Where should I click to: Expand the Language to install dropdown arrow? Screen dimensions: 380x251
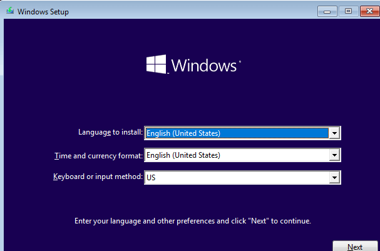(x=335, y=133)
